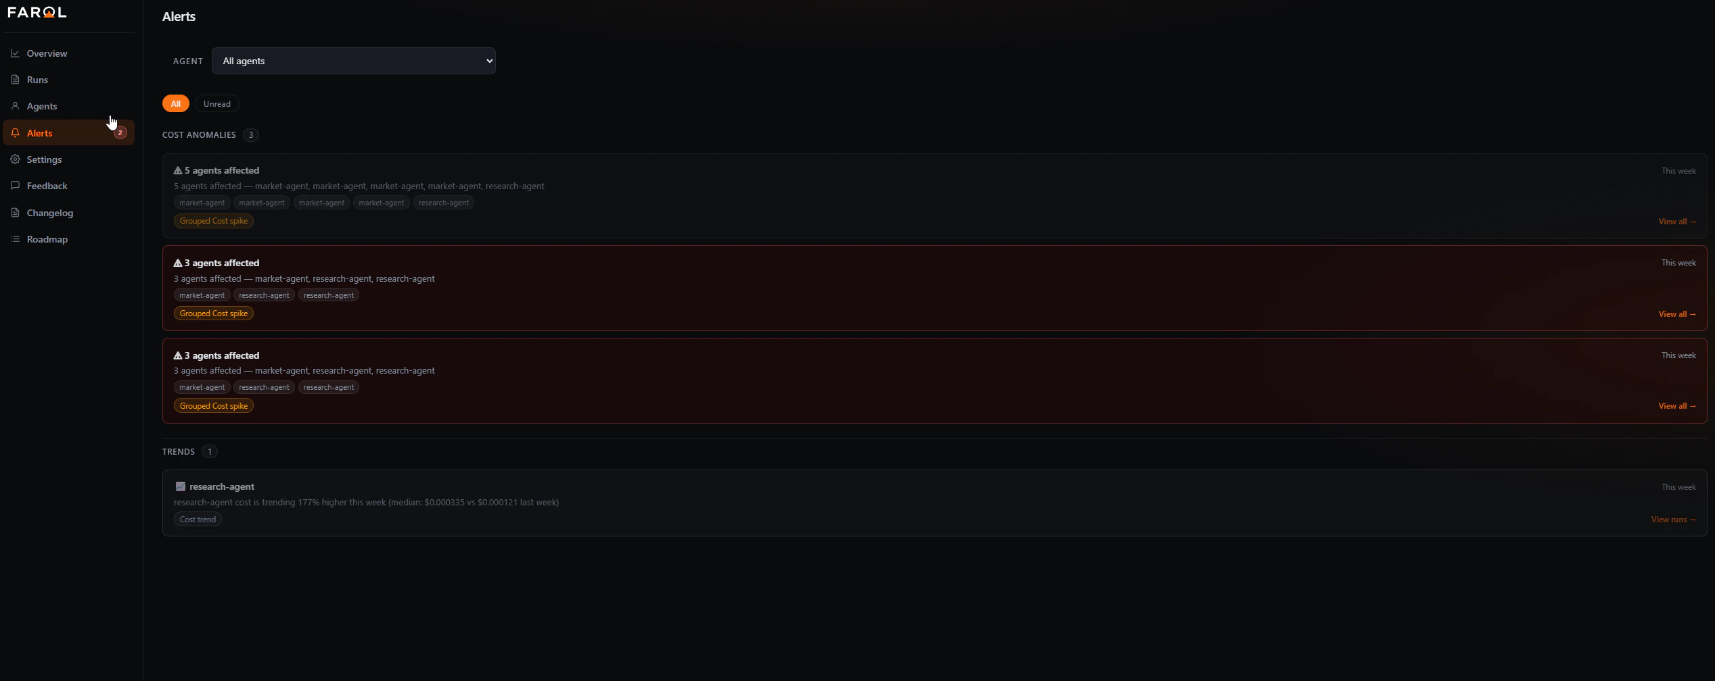The height and width of the screenshot is (681, 1715).
Task: Click View runs for research-agent trend
Action: [x=1674, y=520]
